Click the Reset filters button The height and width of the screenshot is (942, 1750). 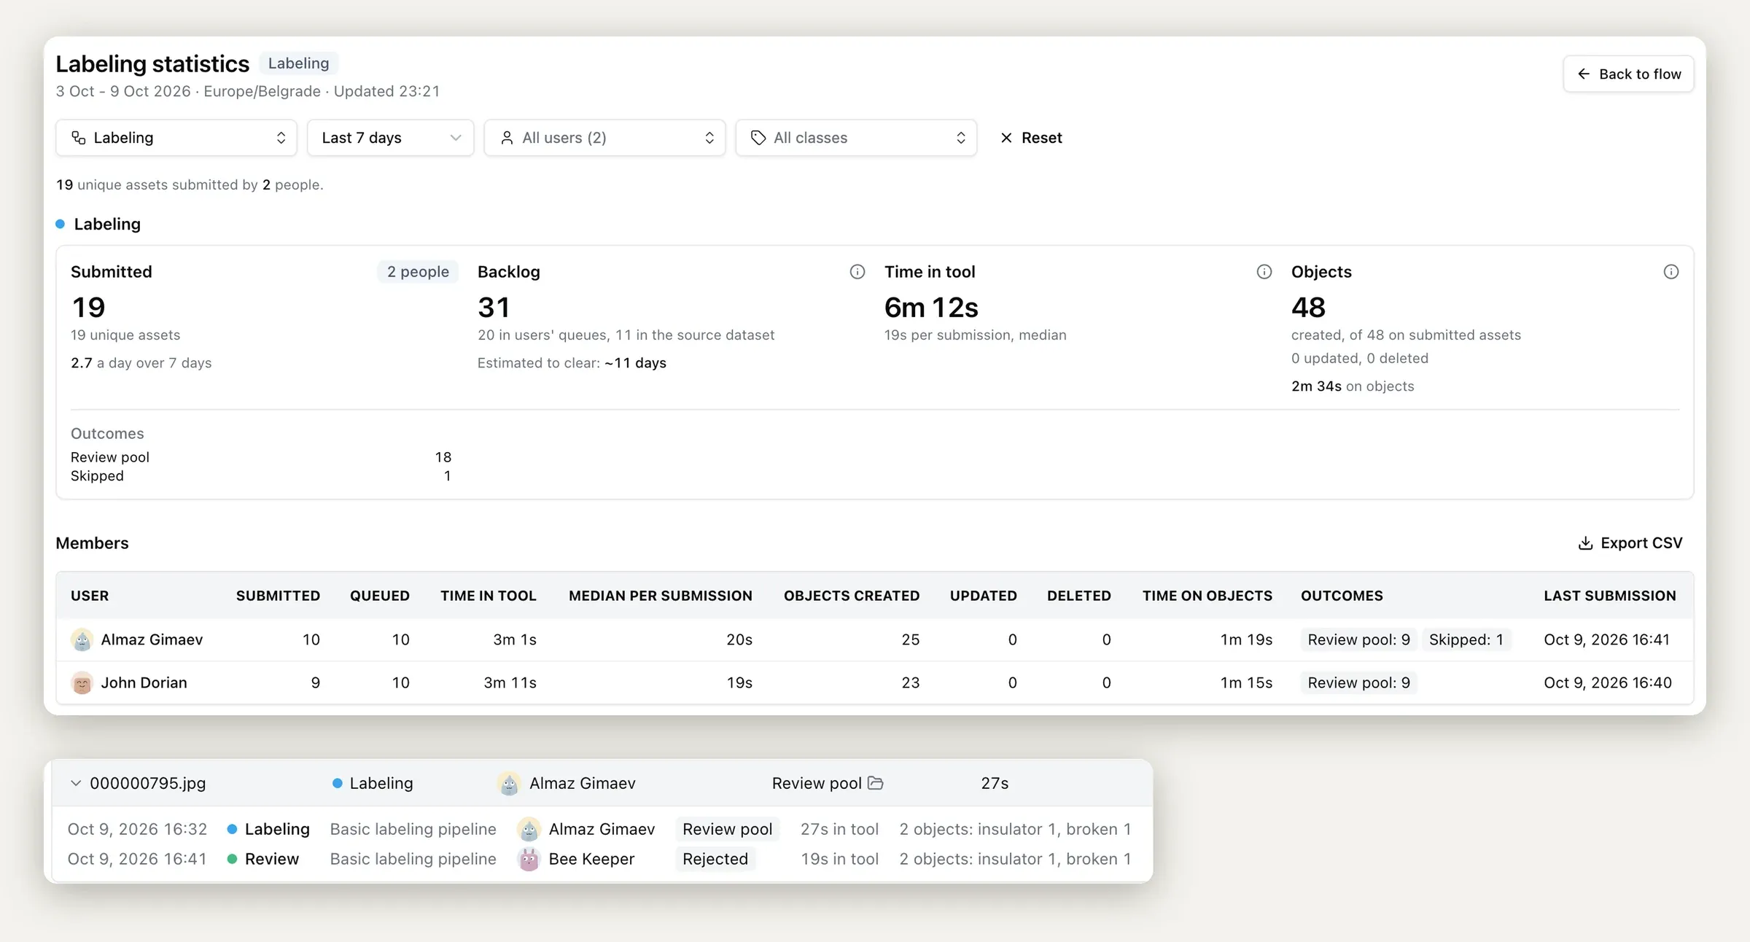[1031, 138]
